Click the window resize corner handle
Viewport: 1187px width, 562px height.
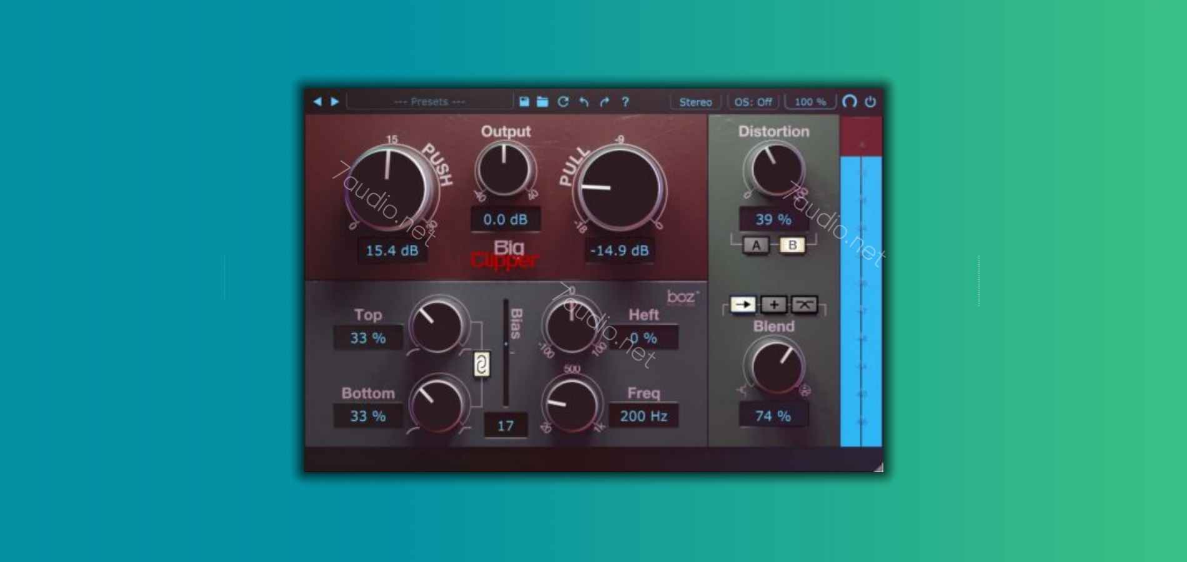click(878, 467)
